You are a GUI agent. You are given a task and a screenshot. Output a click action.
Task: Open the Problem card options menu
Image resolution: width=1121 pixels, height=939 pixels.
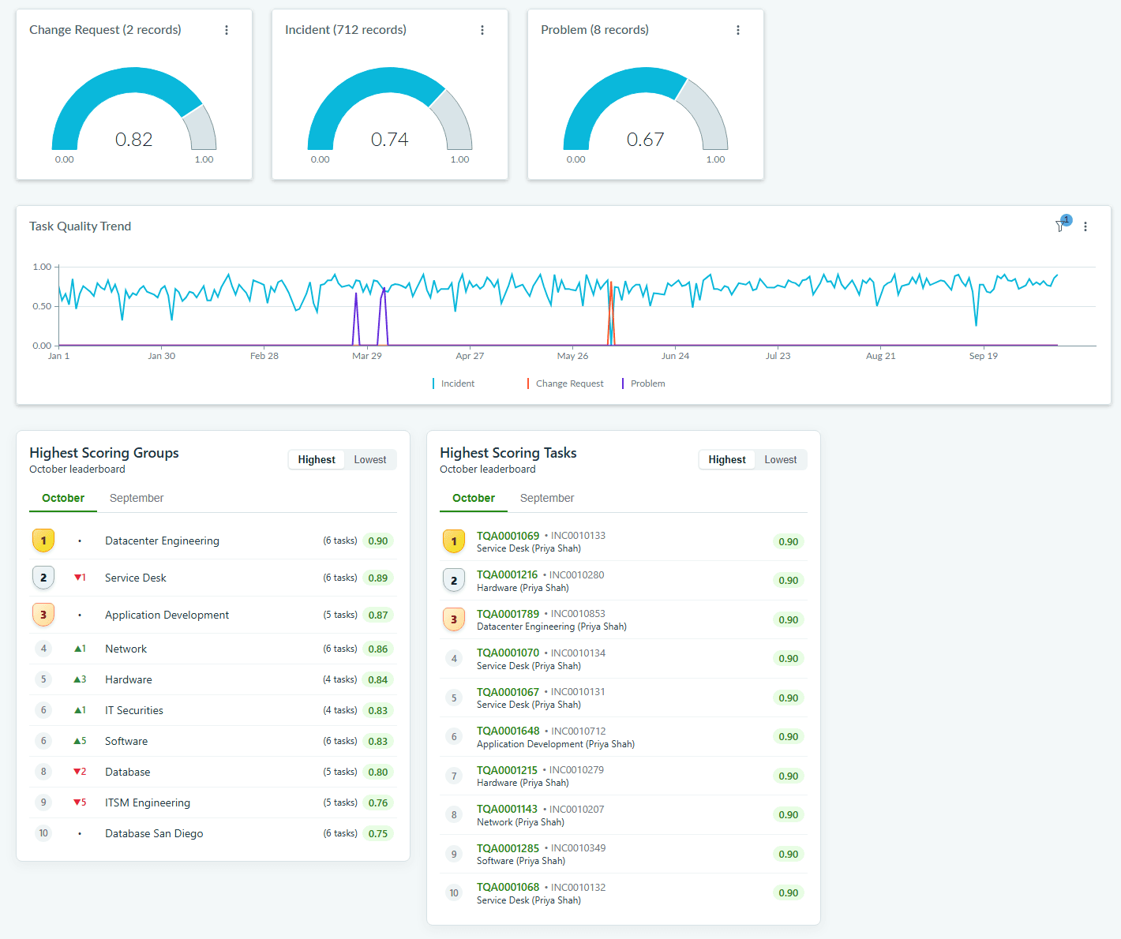pyautogui.click(x=738, y=30)
